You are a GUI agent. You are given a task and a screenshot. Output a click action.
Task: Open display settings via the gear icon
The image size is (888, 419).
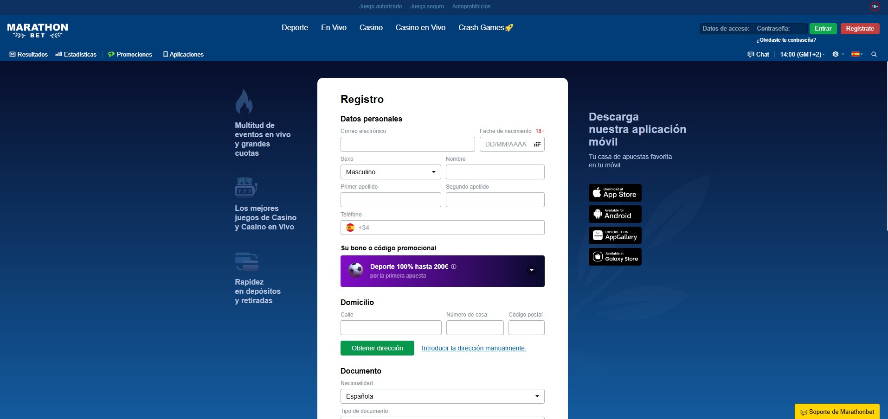[837, 54]
